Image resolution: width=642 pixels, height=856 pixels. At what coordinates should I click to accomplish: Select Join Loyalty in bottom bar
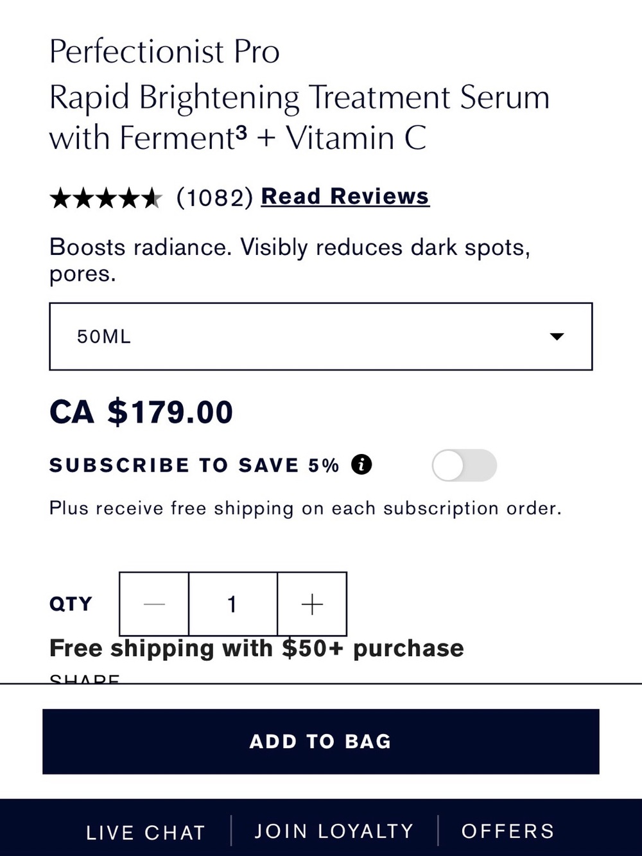pos(334,831)
